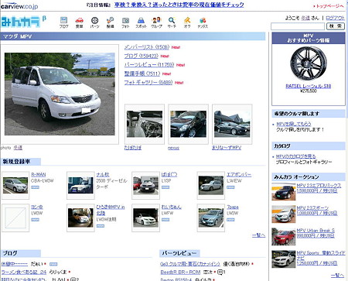The width and height of the screenshot is (348, 281).
Task: Click the R-MAN user link
Action: [39, 175]
